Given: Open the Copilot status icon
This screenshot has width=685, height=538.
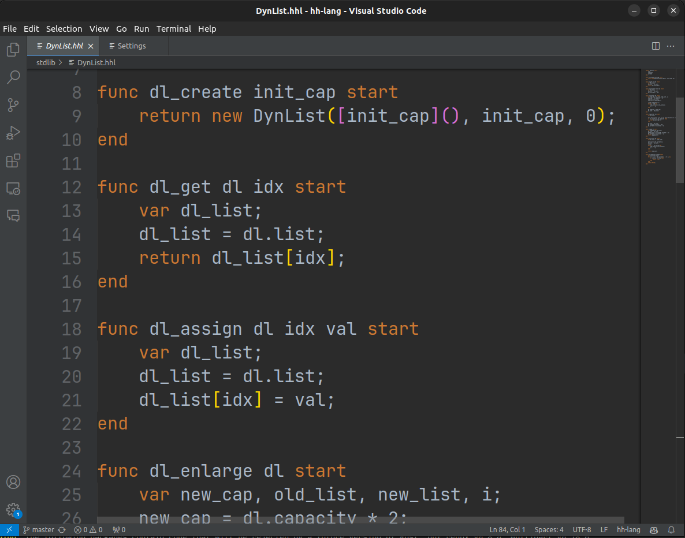Looking at the screenshot, I should [x=654, y=530].
